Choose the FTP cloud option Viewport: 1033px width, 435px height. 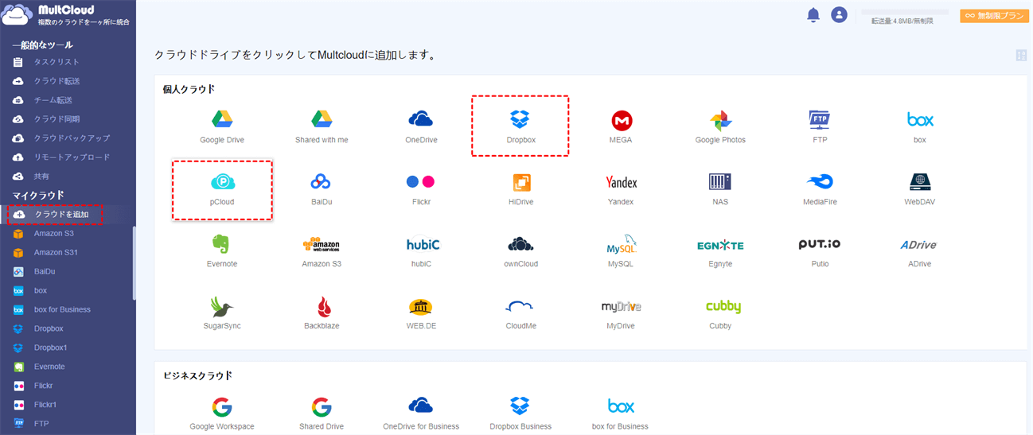click(x=820, y=126)
